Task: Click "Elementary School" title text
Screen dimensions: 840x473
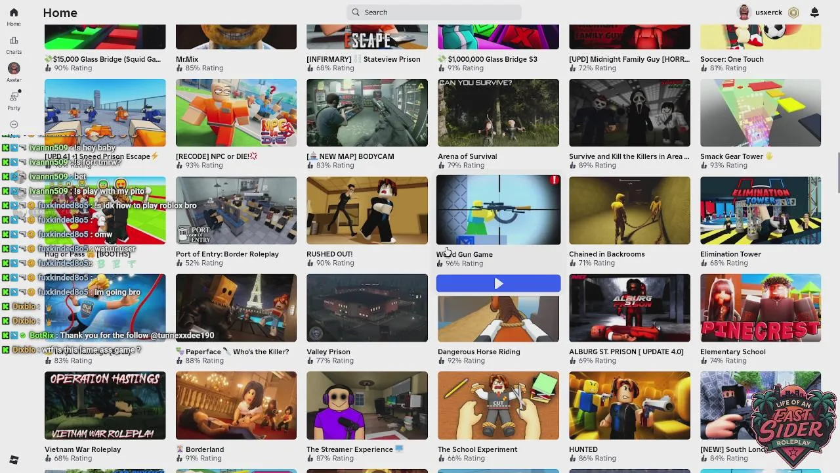Action: click(x=732, y=351)
